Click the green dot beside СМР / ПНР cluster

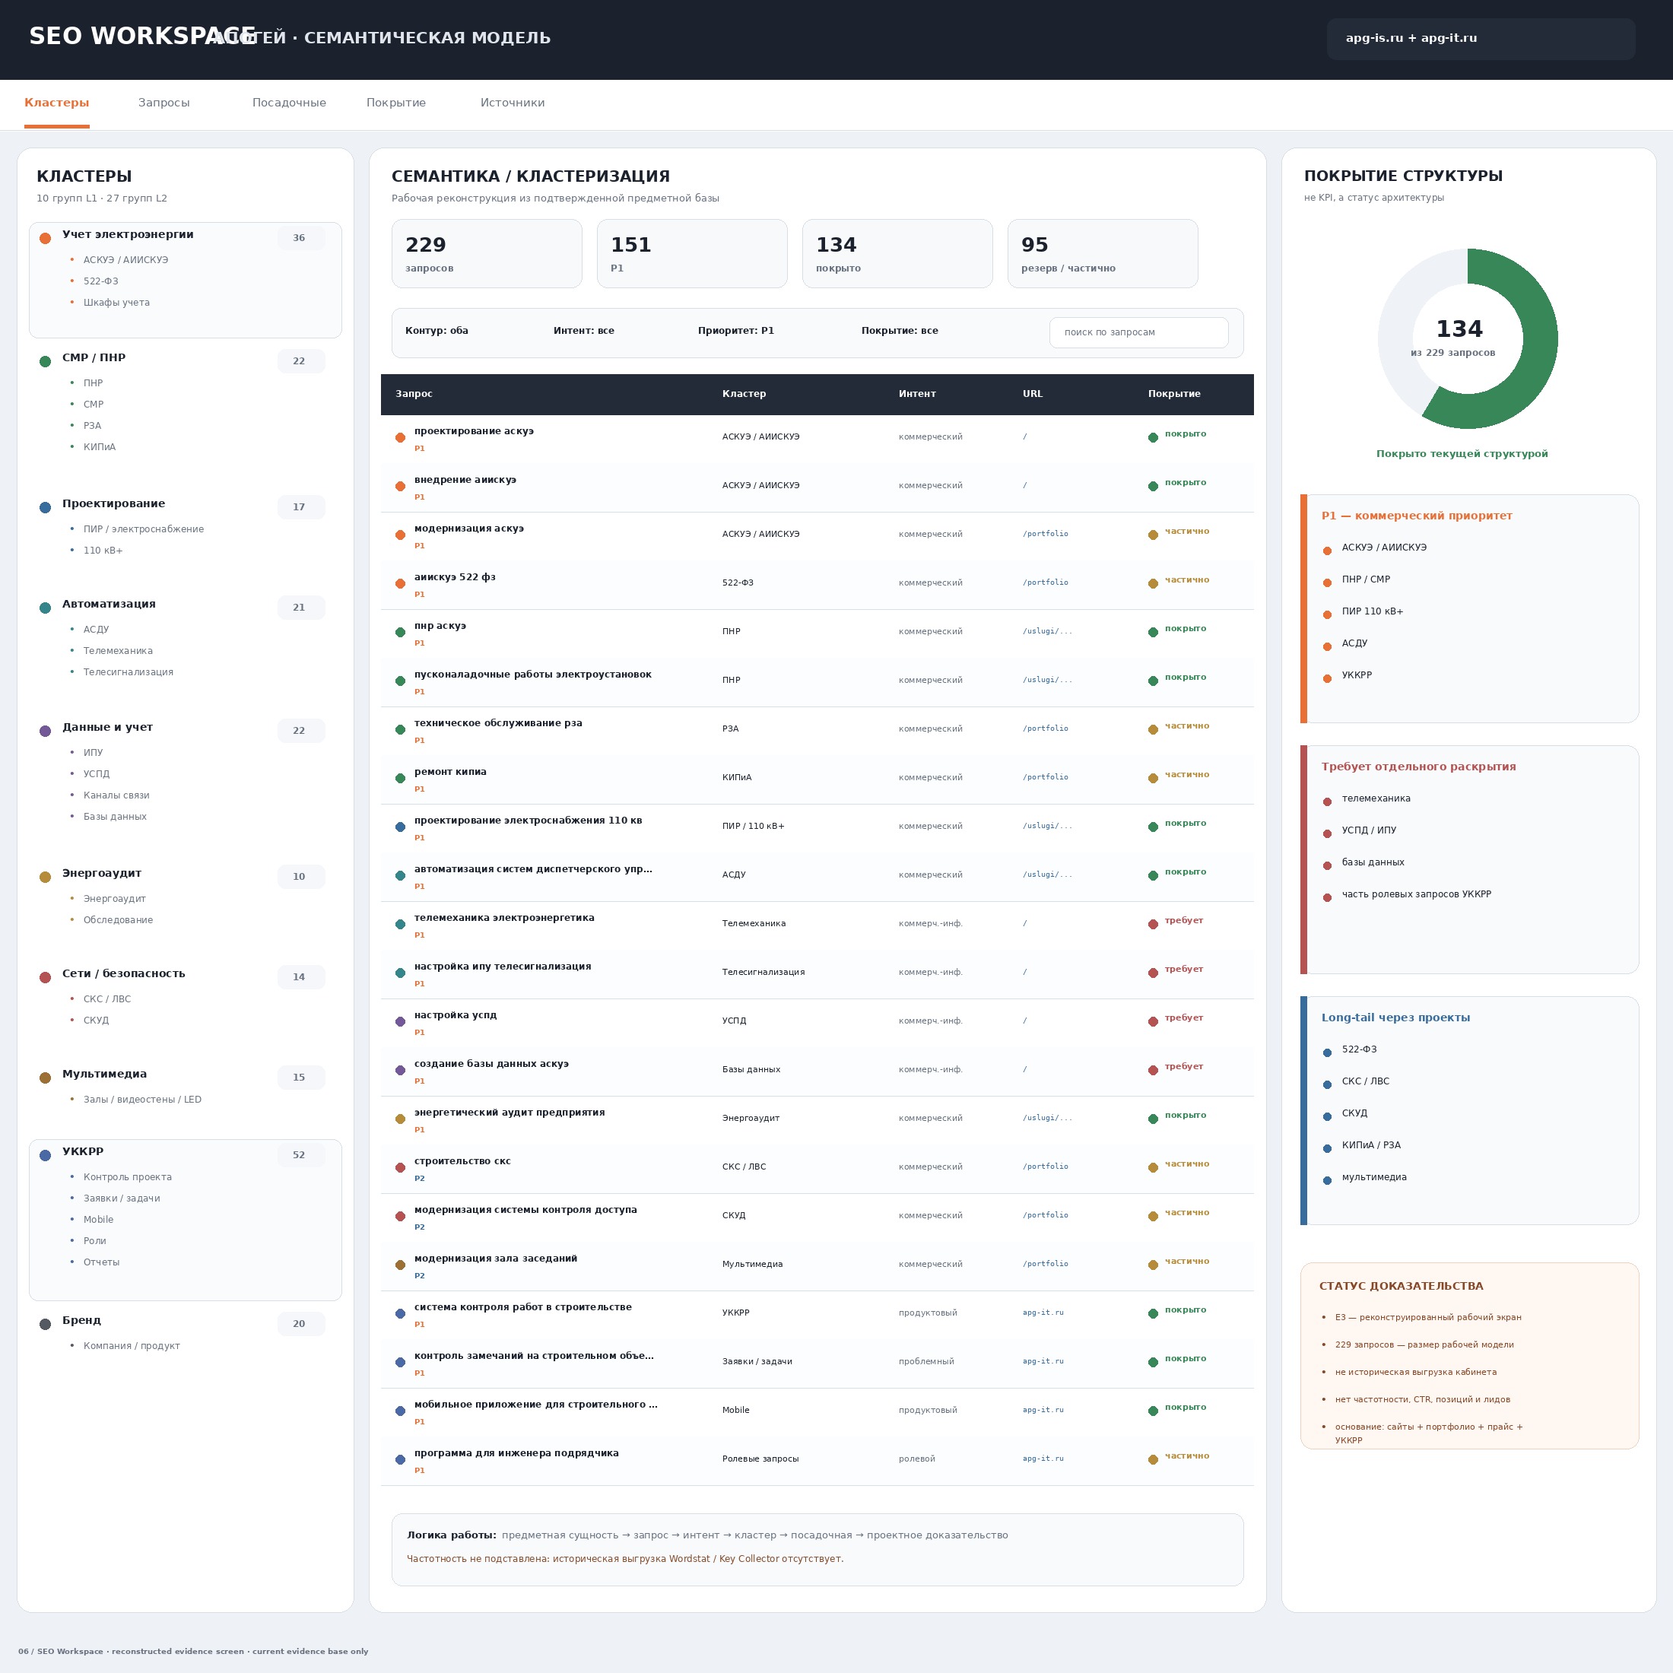[45, 361]
